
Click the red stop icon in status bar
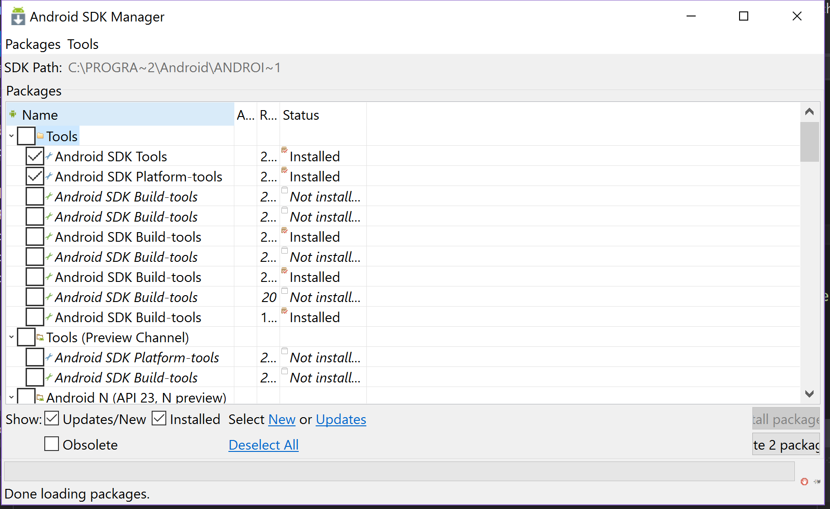804,482
